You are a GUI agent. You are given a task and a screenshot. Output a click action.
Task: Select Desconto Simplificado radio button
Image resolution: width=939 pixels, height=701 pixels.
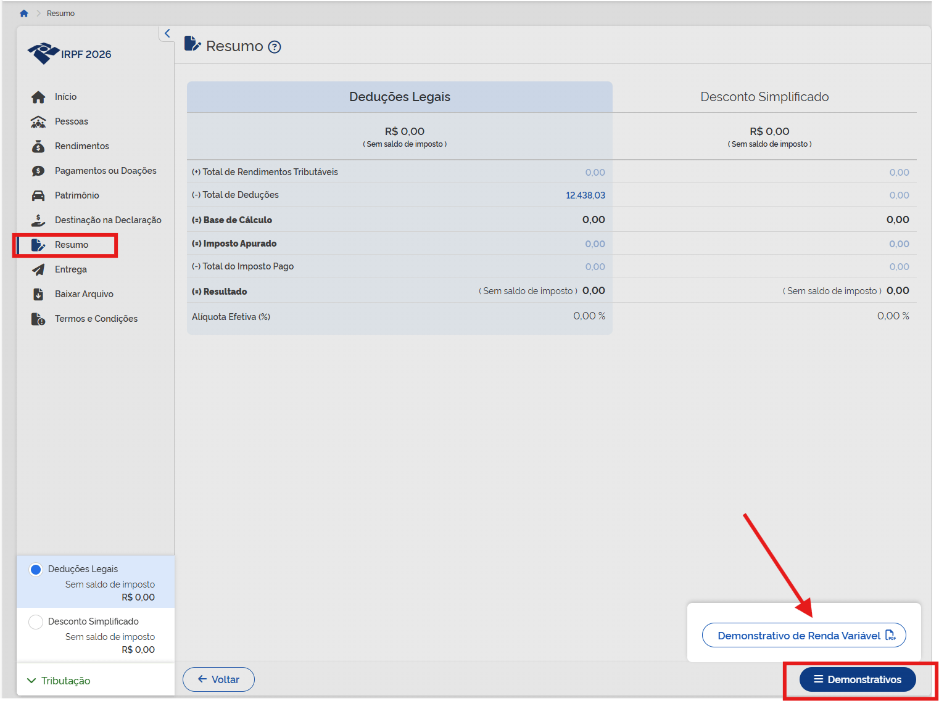click(x=36, y=621)
